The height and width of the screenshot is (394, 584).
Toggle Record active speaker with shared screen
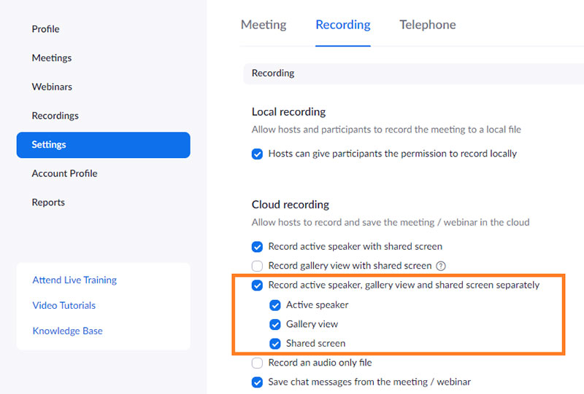click(x=257, y=247)
